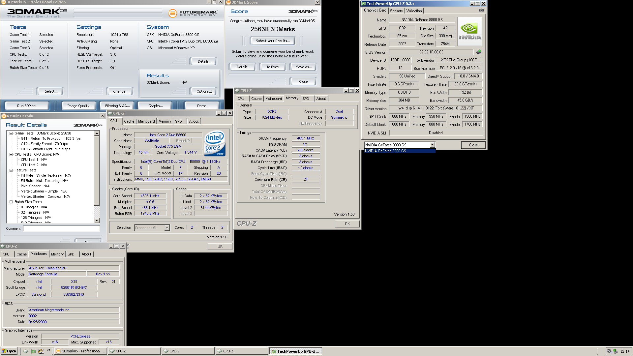Click Details... in 3DMark Score window

(243, 67)
